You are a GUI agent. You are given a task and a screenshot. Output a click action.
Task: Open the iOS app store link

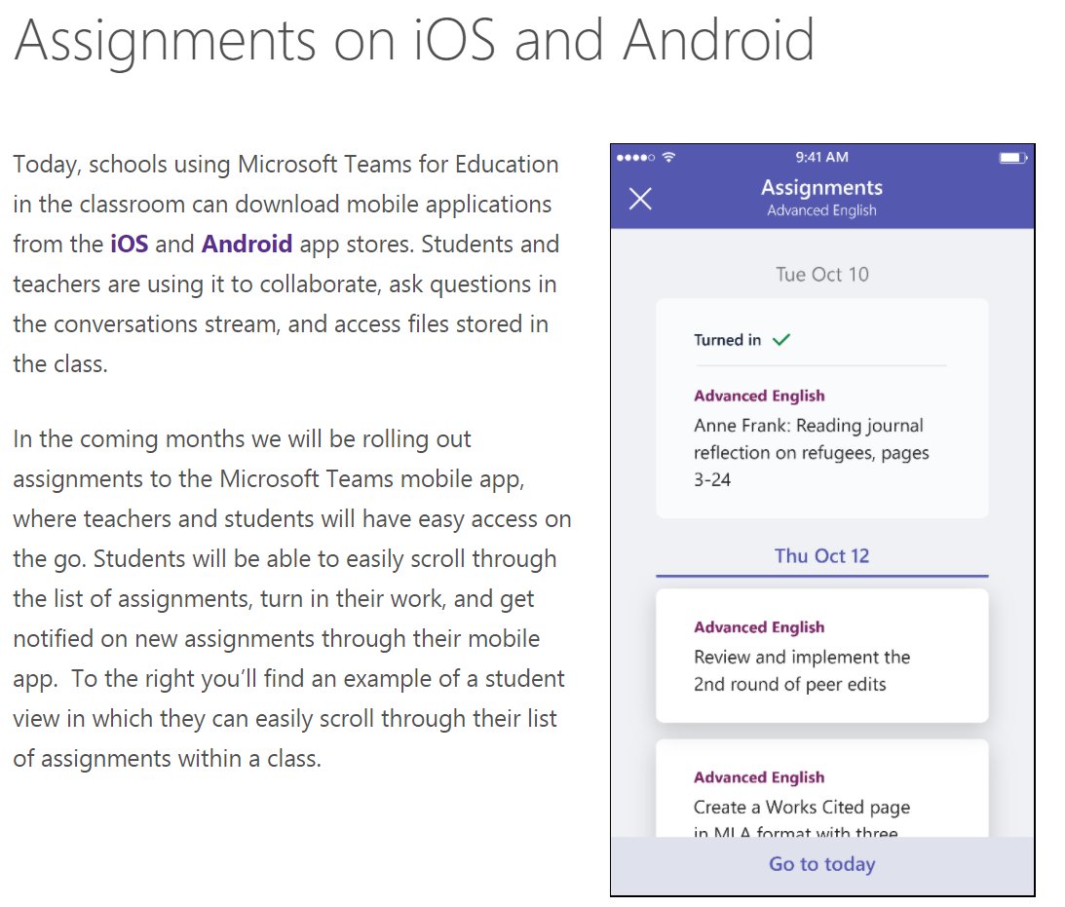click(129, 244)
